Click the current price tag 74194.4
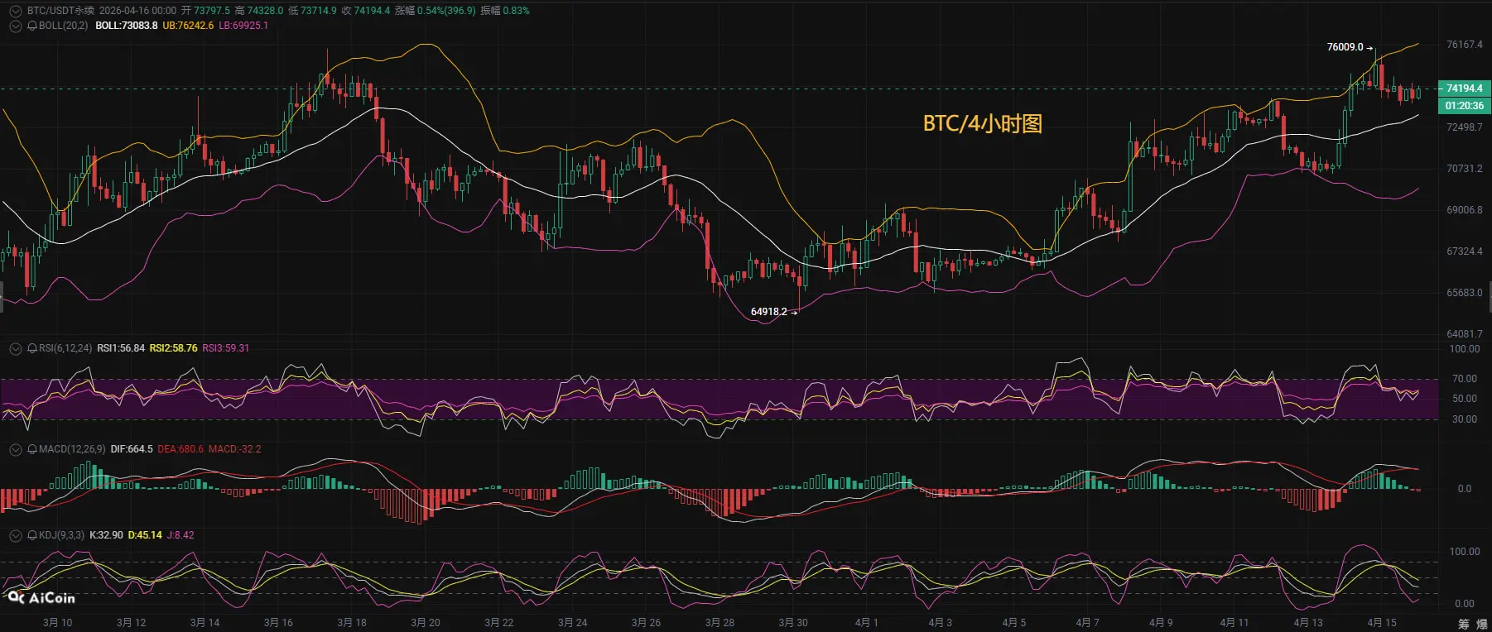Viewport: 1492px width, 632px height. coord(1464,89)
